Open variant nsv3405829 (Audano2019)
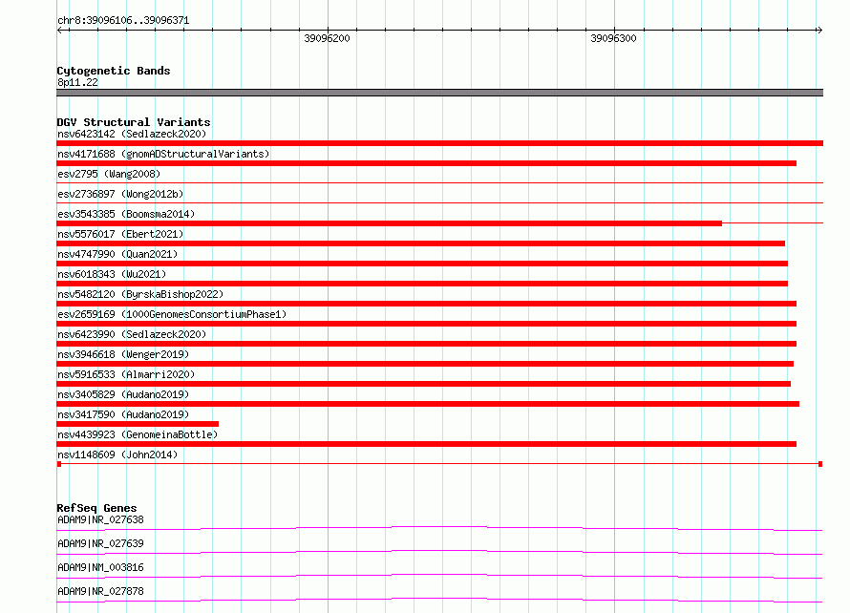Viewport: 850px width, 613px height. (x=123, y=394)
